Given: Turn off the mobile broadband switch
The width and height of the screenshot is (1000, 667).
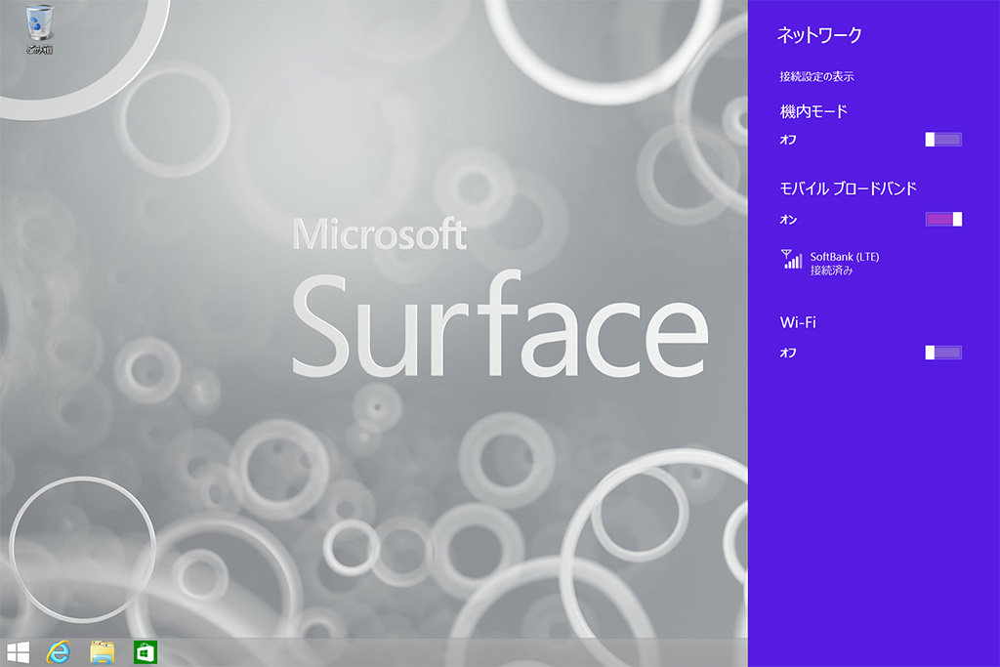Looking at the screenshot, I should pyautogui.click(x=943, y=220).
